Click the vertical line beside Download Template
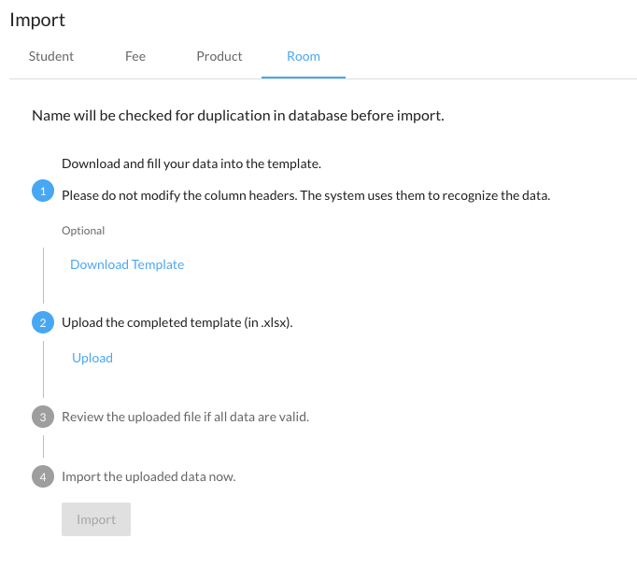This screenshot has height=581, width=637. click(x=43, y=274)
